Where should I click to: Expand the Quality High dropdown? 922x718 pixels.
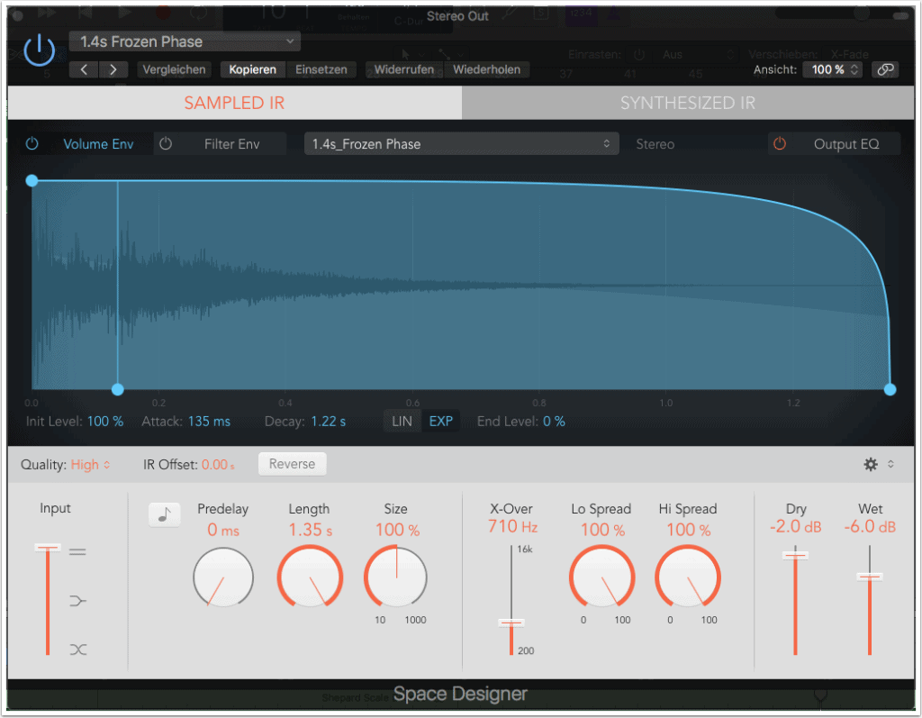point(90,464)
